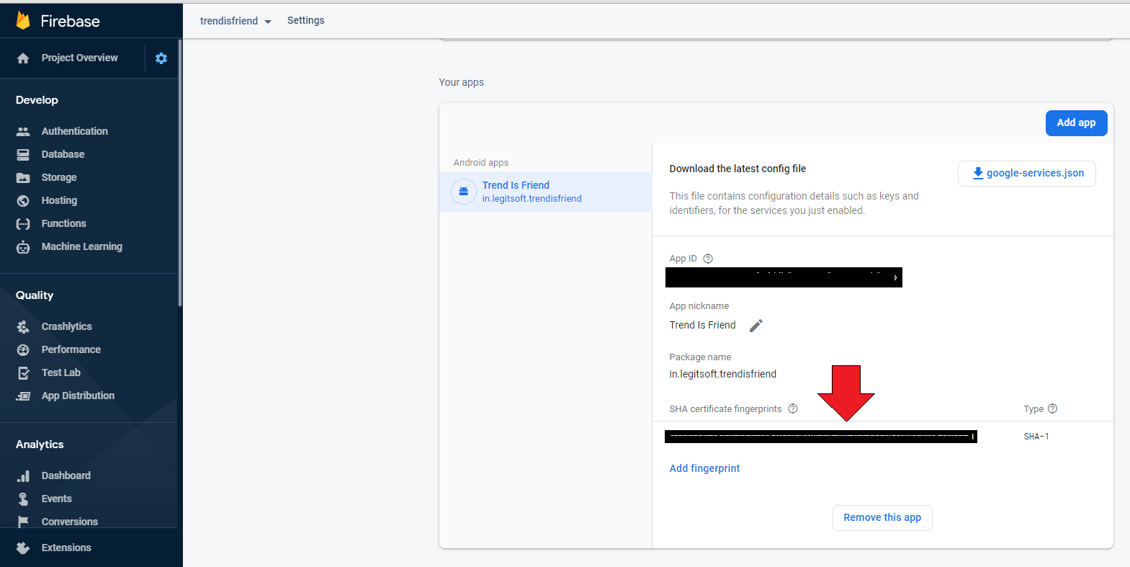Click the Develop section heading
Viewport: 1130px width, 567px height.
(37, 100)
